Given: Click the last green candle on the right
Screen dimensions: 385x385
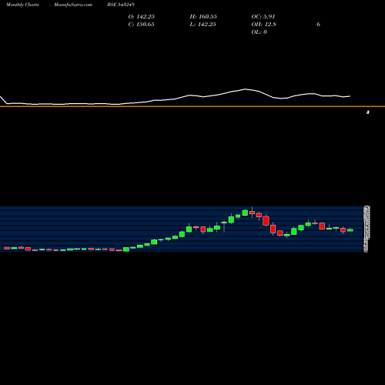Looking at the screenshot, I should [350, 230].
